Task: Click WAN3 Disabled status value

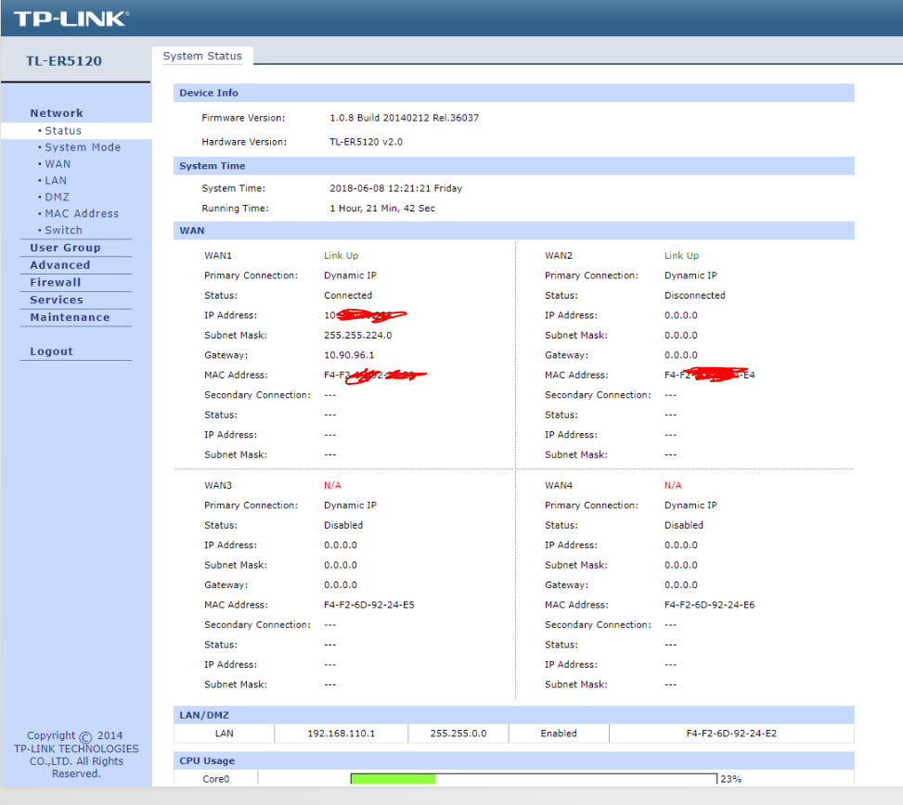Action: pyautogui.click(x=343, y=525)
